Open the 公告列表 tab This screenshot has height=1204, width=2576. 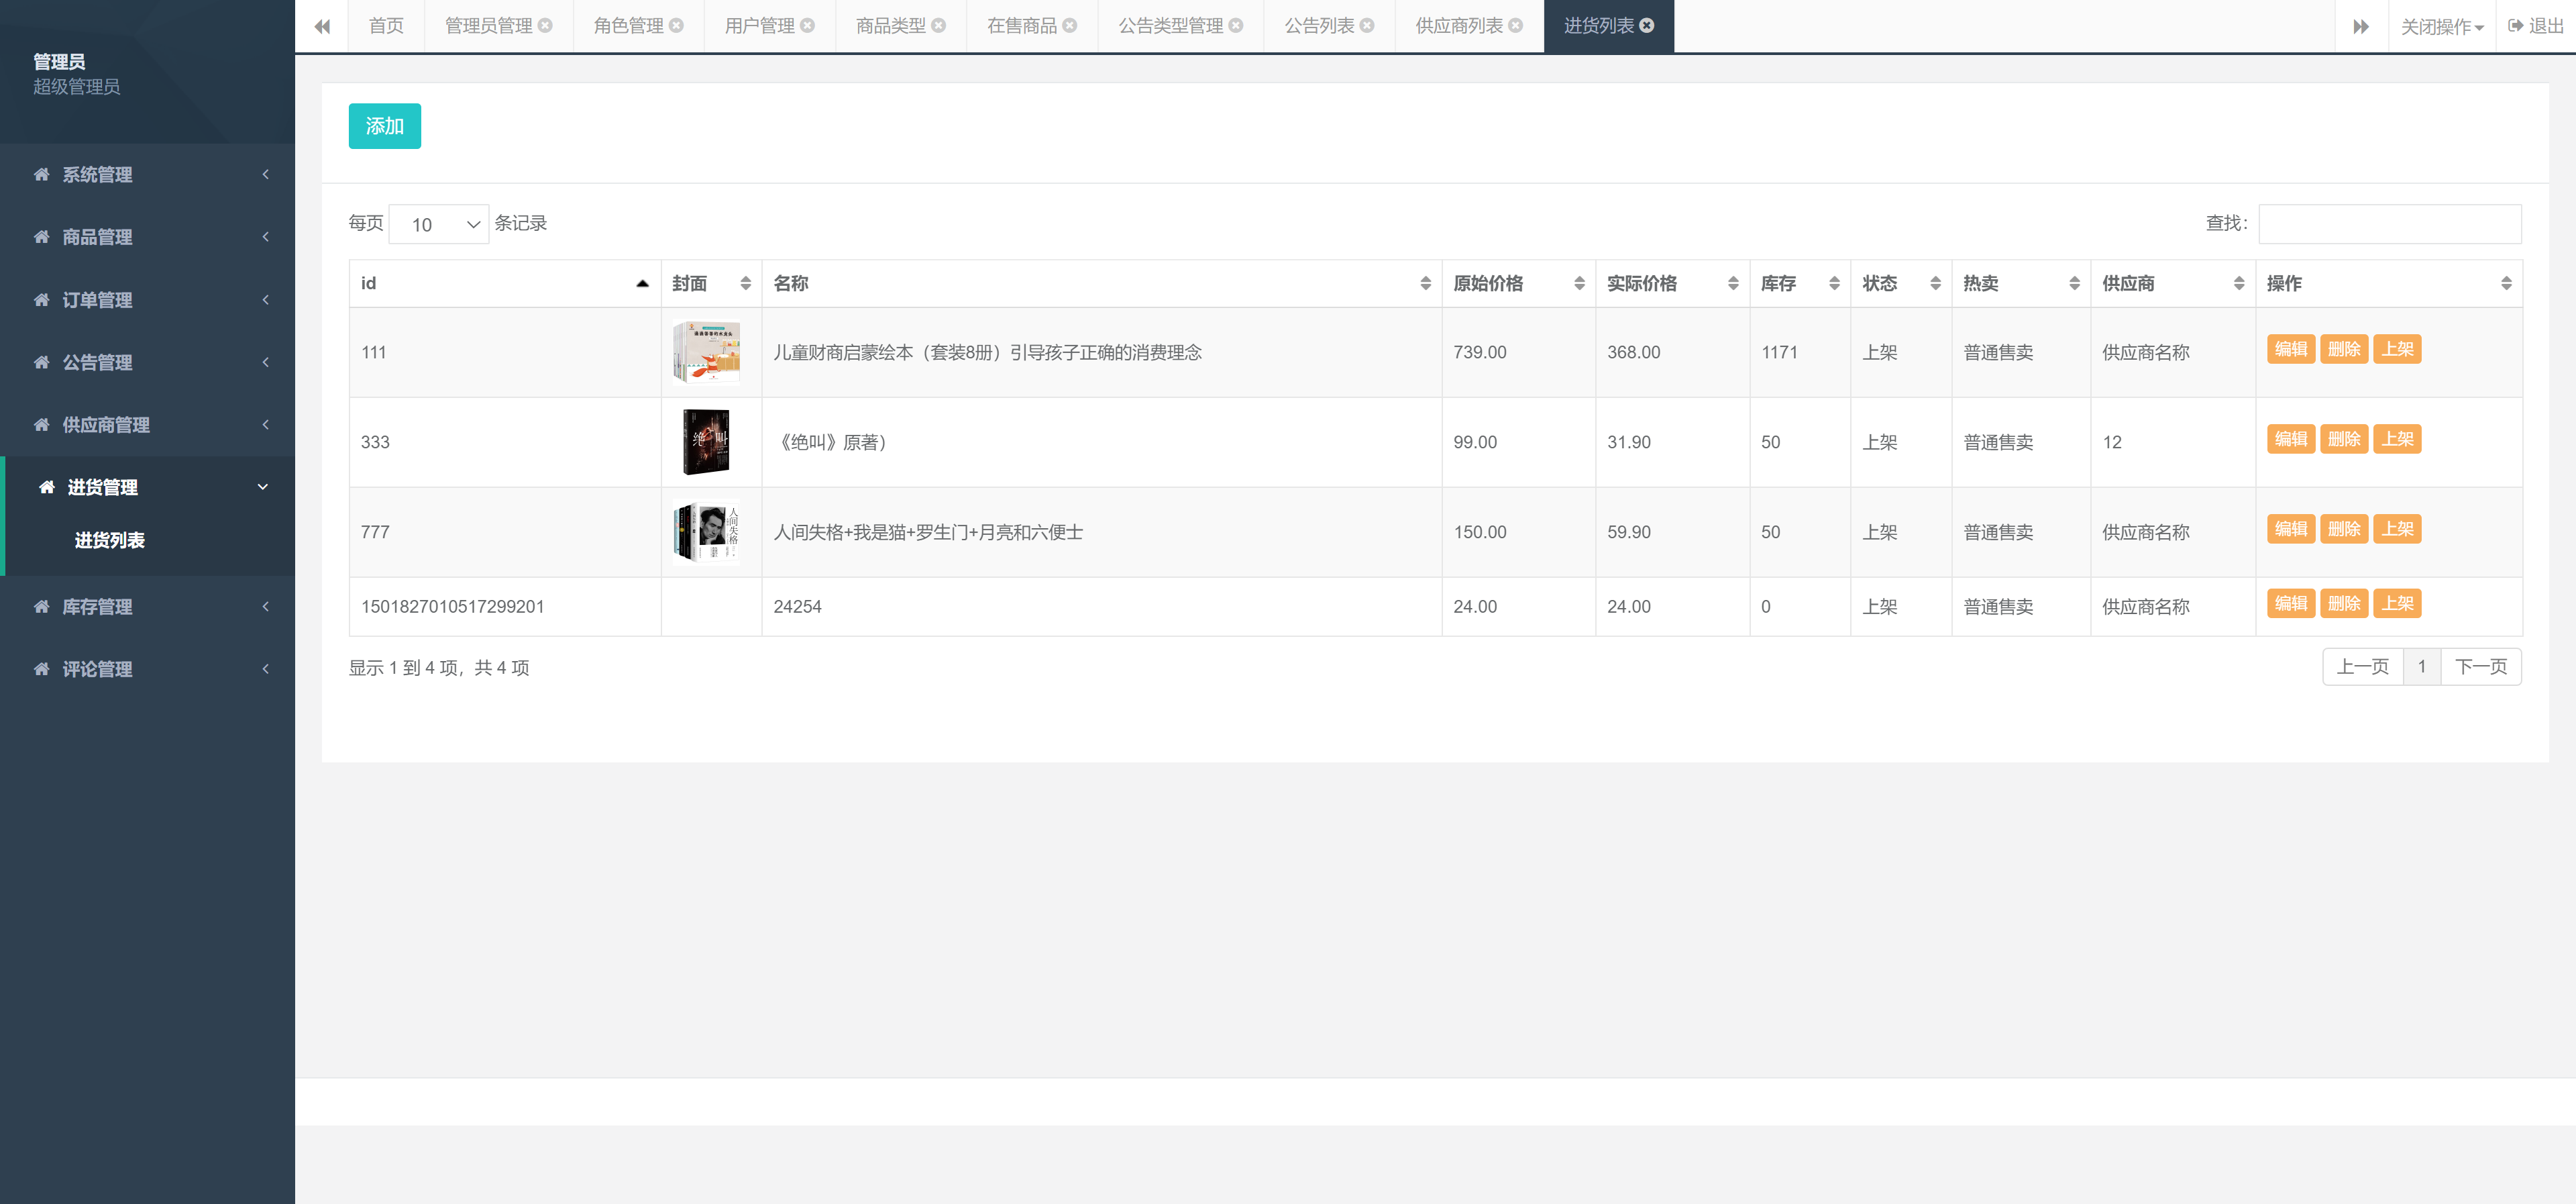point(1318,25)
